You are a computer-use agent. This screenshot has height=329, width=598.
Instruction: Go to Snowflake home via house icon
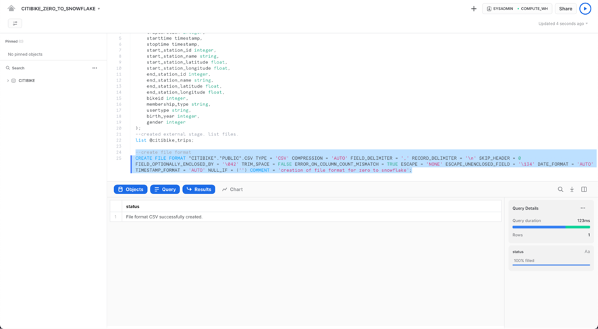pos(11,9)
